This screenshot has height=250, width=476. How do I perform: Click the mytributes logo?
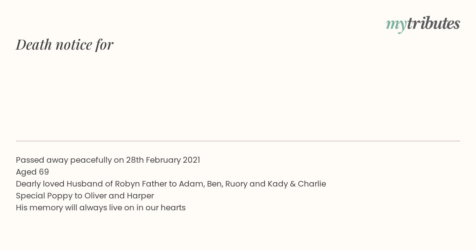coord(423,24)
